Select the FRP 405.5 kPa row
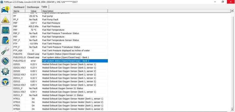Image resolution: width=235 pixels, height=112 pixels. (61, 26)
